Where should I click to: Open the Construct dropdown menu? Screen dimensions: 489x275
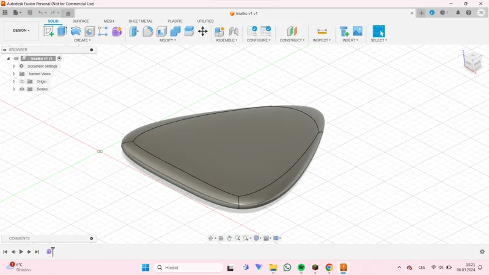tap(292, 40)
